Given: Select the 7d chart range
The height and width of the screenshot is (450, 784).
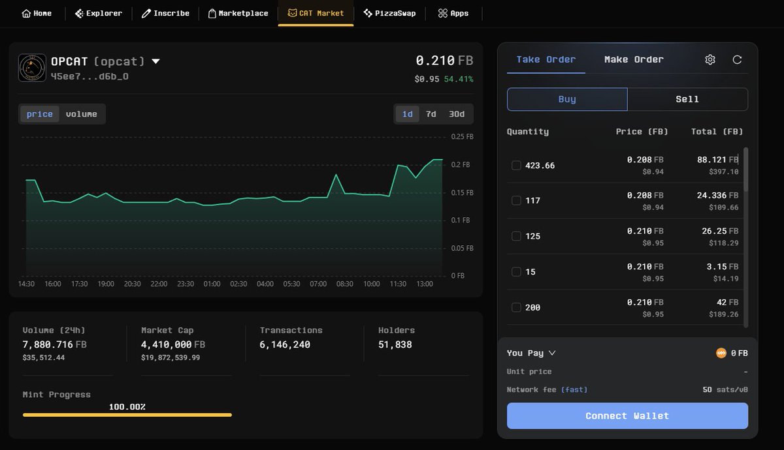Looking at the screenshot, I should tap(431, 114).
